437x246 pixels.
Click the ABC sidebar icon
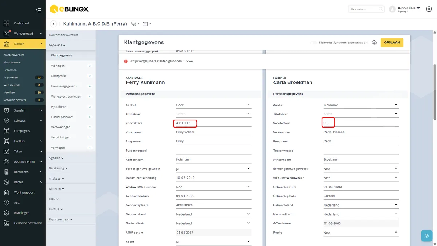tap(7, 203)
